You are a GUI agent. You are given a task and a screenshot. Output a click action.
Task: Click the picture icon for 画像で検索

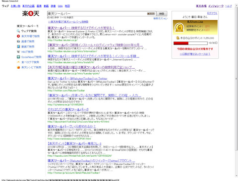point(18,42)
